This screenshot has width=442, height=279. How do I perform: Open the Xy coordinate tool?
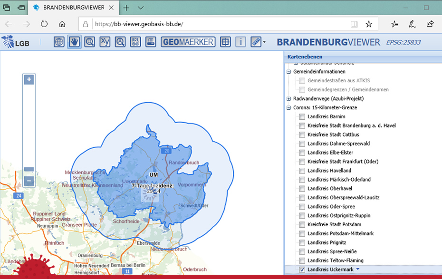[105, 42]
